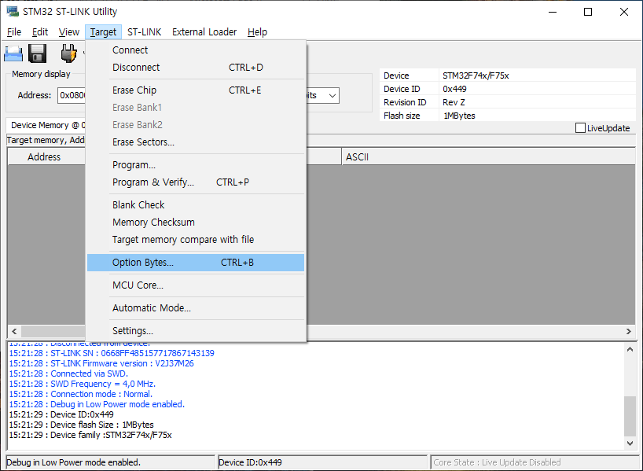This screenshot has height=471, width=643.
Task: Open Settings... from Target menu
Action: tap(196, 331)
